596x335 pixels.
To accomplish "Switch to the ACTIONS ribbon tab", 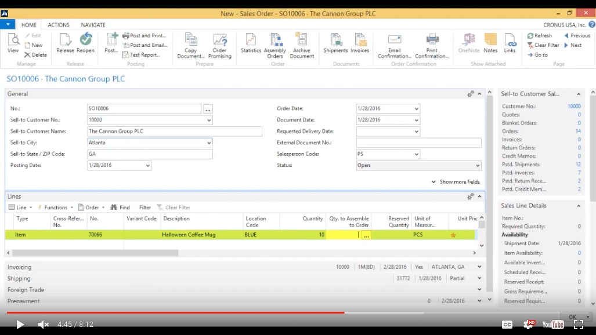I will (x=59, y=25).
